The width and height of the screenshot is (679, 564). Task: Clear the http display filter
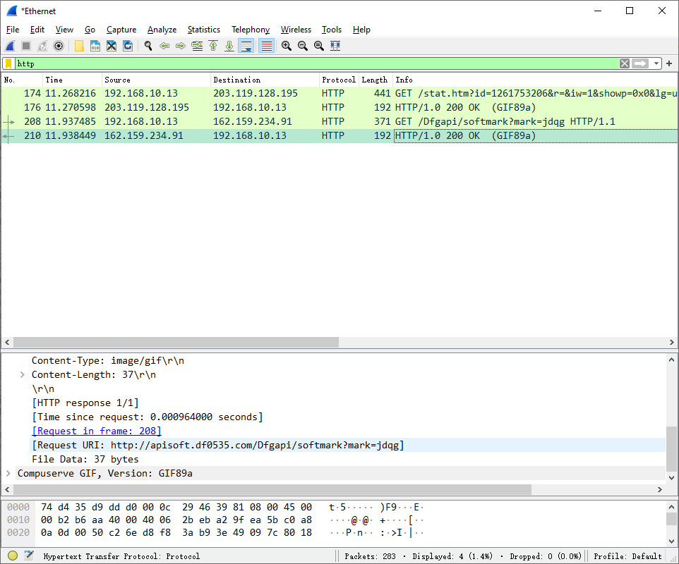(625, 63)
